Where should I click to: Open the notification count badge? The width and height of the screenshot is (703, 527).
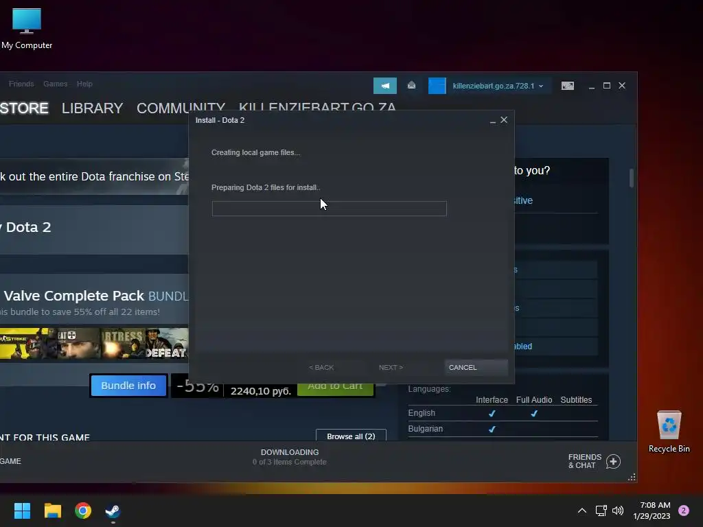coord(684,511)
